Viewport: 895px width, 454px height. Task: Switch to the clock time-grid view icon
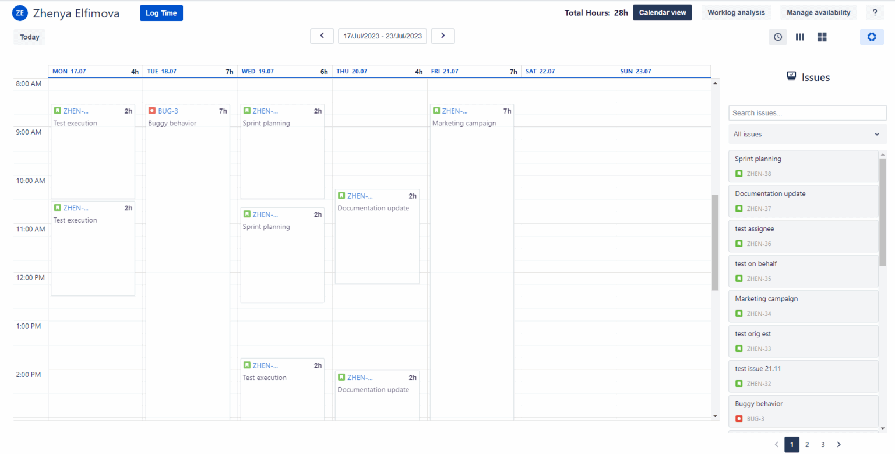tap(778, 37)
